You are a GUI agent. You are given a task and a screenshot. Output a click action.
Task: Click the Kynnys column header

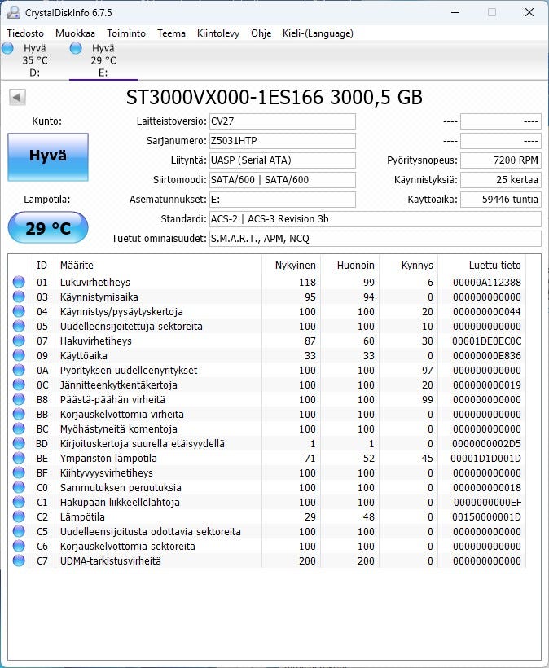click(x=408, y=265)
